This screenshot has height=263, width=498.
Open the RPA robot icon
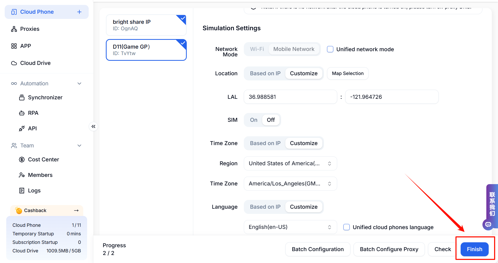(x=22, y=113)
